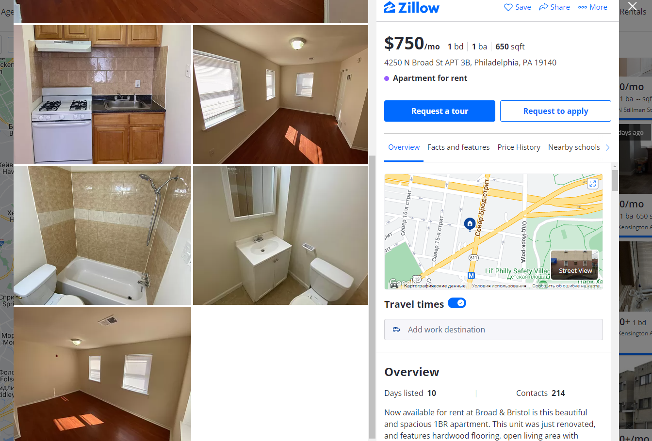Open the Price History tab
652x441 pixels.
pos(519,147)
